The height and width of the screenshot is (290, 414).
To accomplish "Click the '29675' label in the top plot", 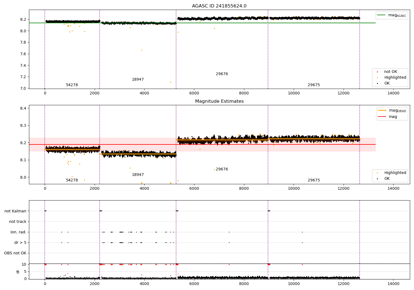I will coord(314,85).
